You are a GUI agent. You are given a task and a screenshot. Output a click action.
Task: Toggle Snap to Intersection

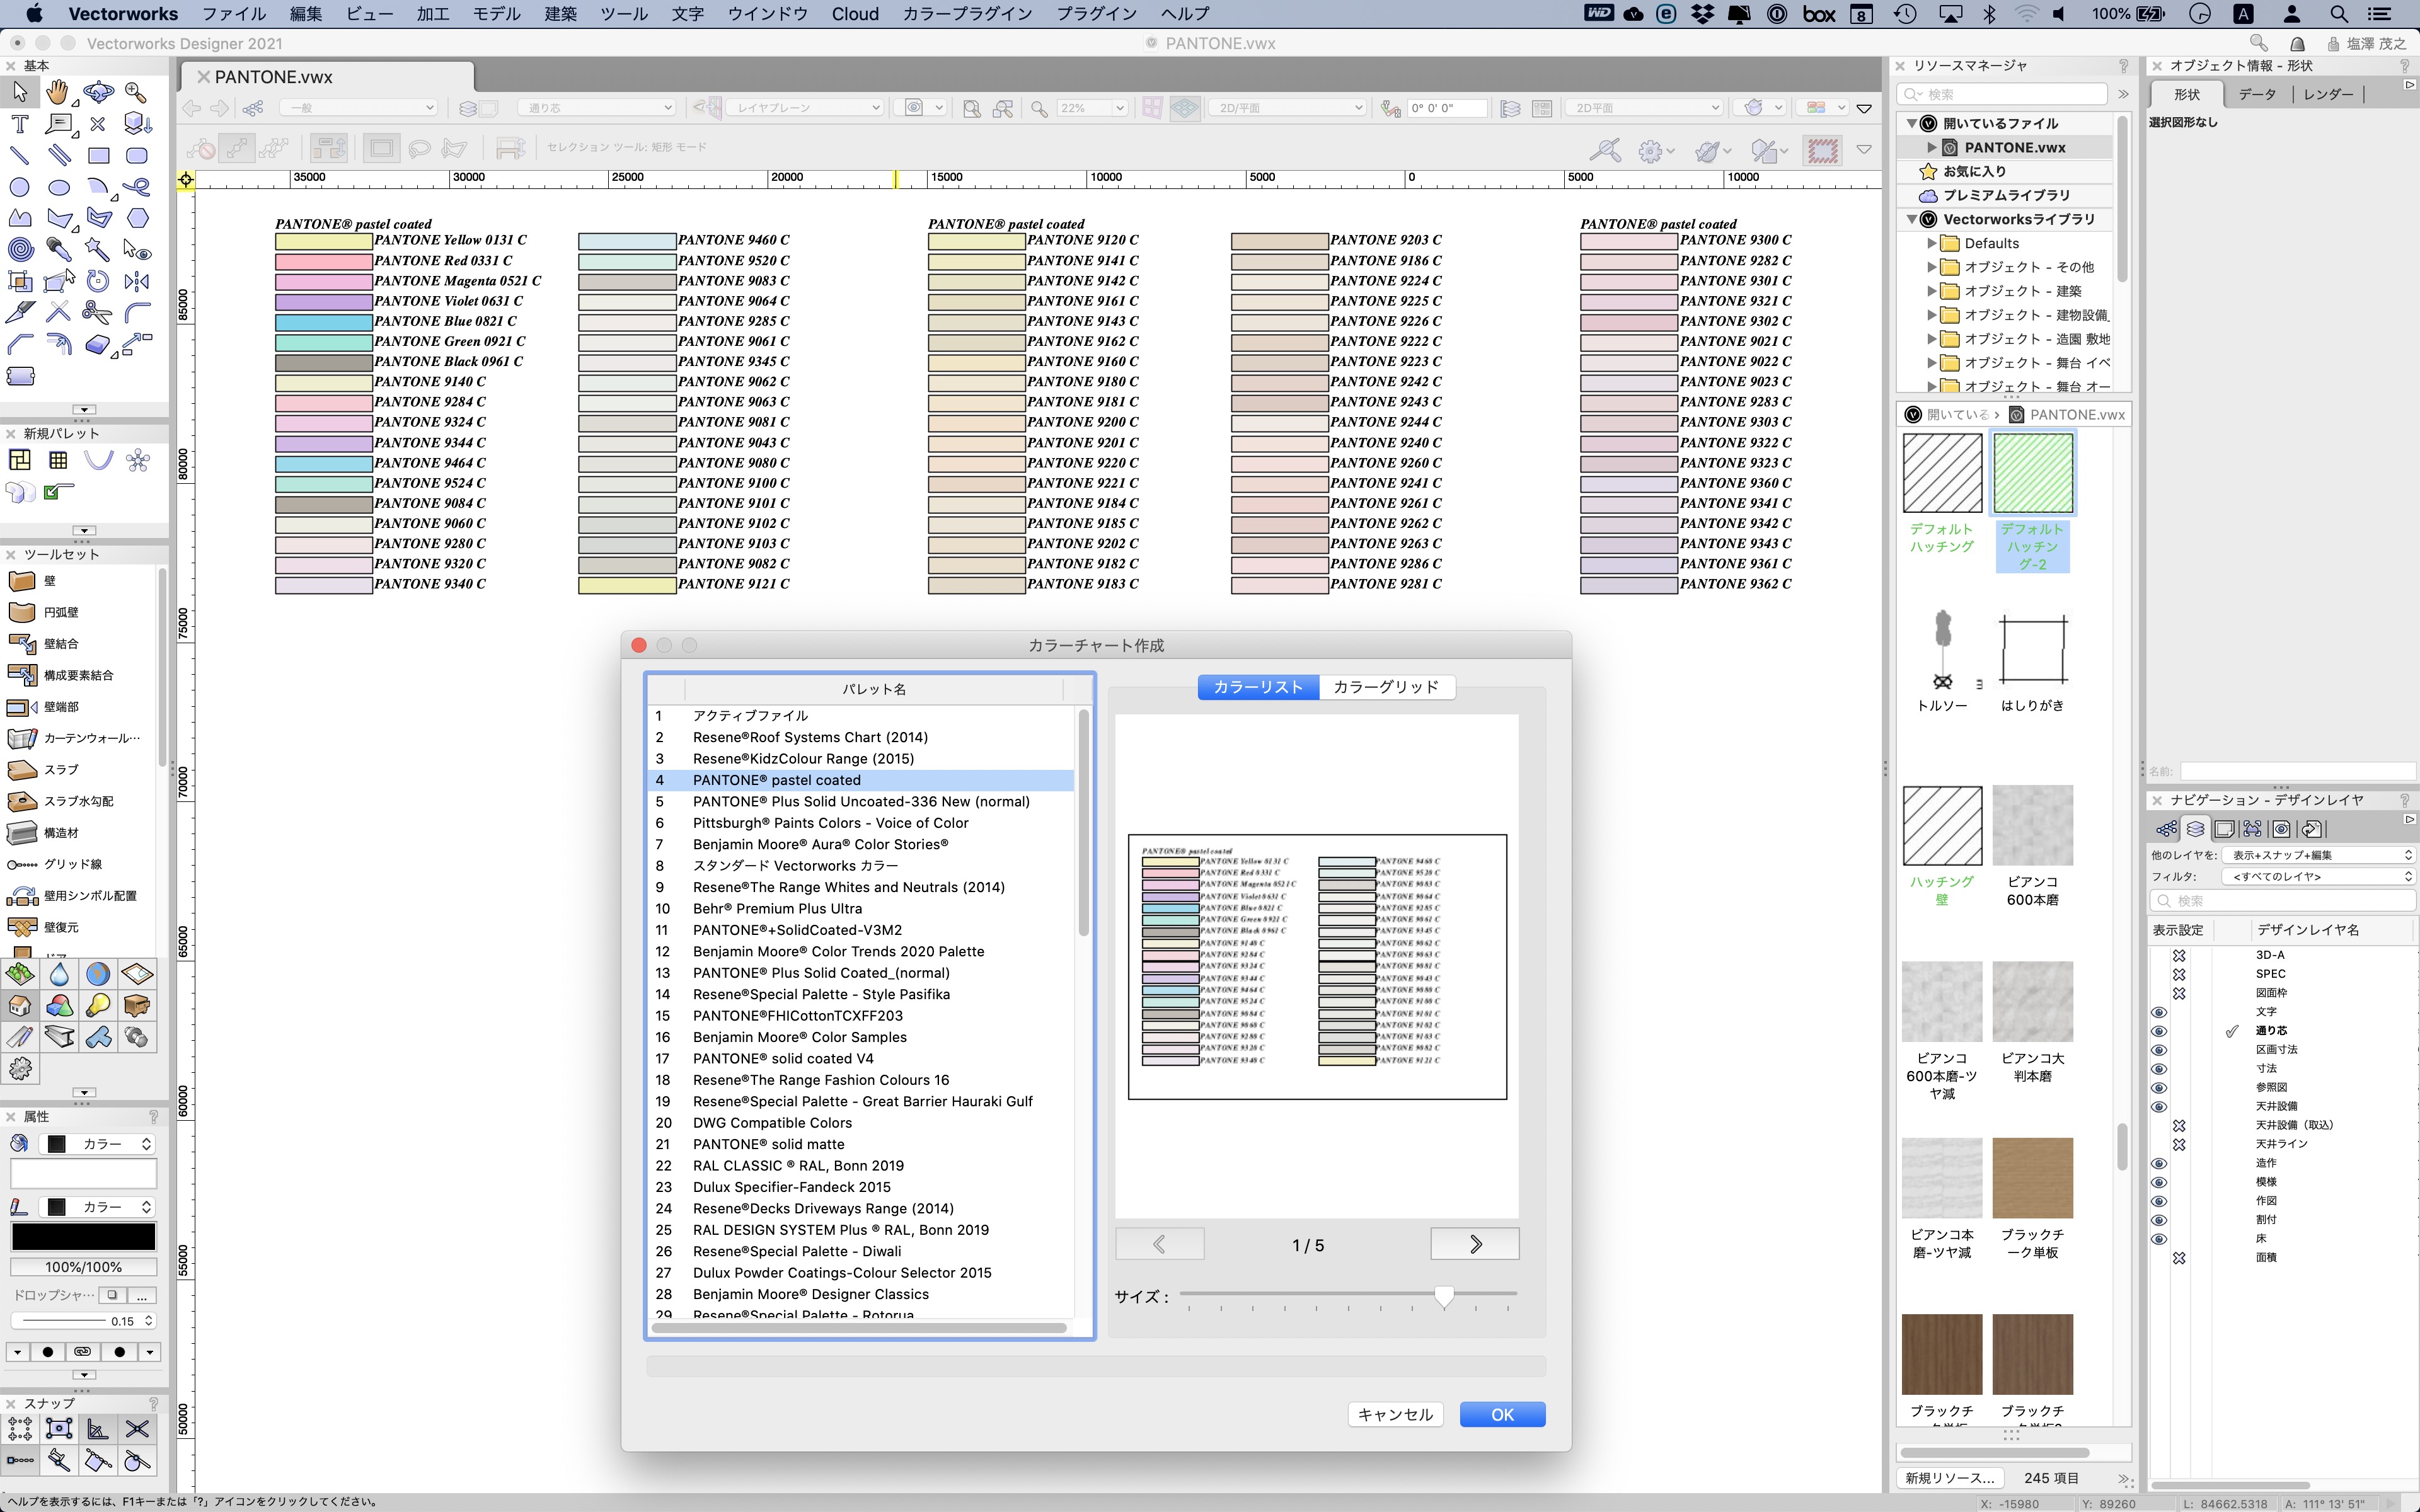pyautogui.click(x=137, y=1429)
